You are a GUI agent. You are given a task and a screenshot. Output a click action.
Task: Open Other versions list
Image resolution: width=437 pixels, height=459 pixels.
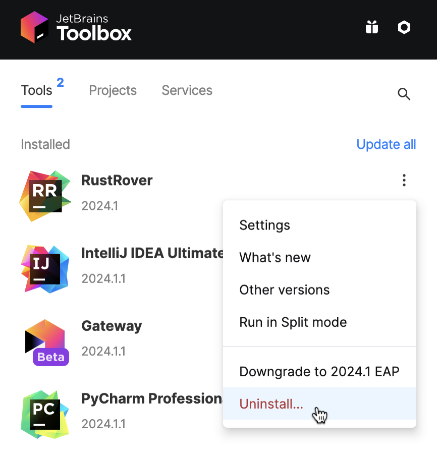click(284, 290)
